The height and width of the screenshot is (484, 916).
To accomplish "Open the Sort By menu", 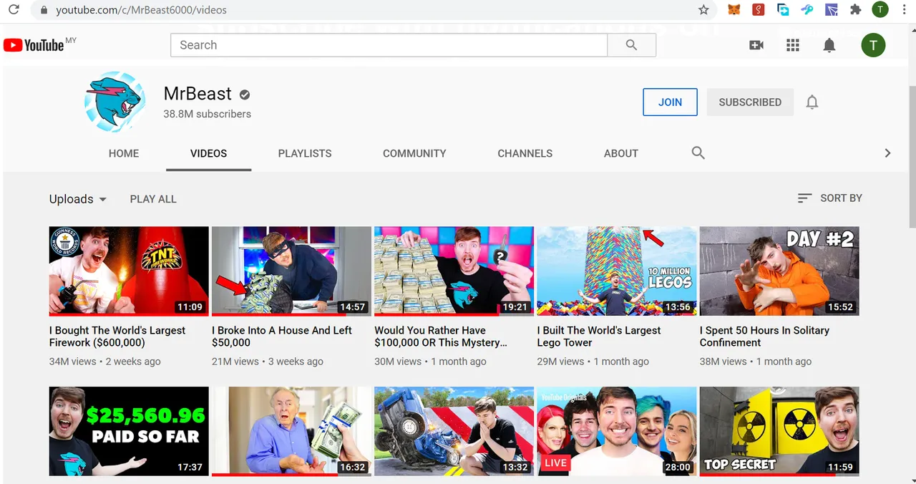I will 830,198.
